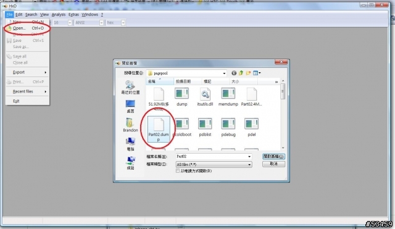Open the Extras menu

73,15
